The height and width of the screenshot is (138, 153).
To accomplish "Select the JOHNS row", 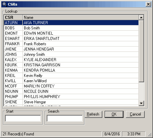I will click(71, 54).
